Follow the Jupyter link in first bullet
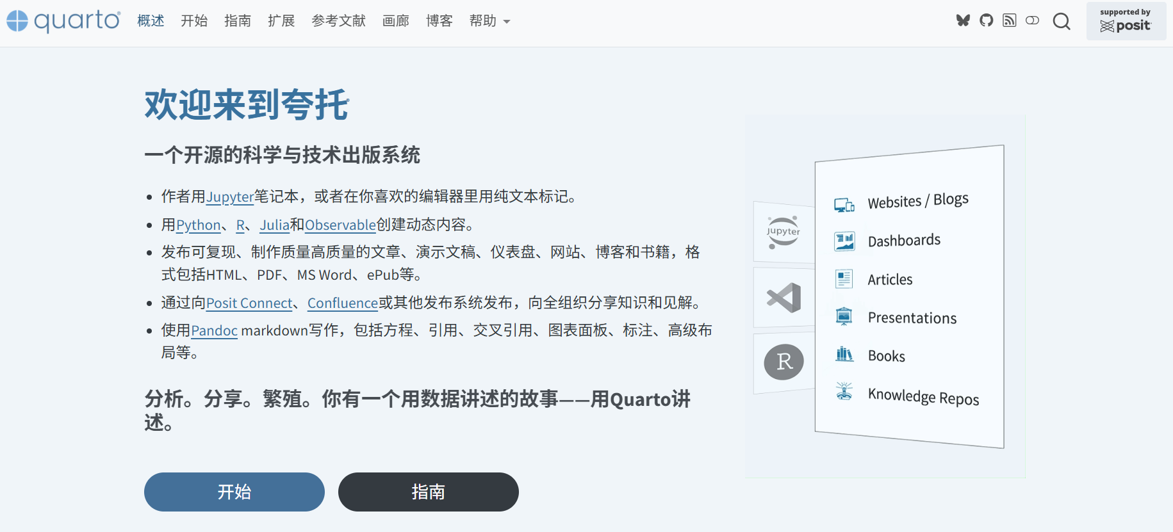Image resolution: width=1173 pixels, height=532 pixels. coord(230,197)
